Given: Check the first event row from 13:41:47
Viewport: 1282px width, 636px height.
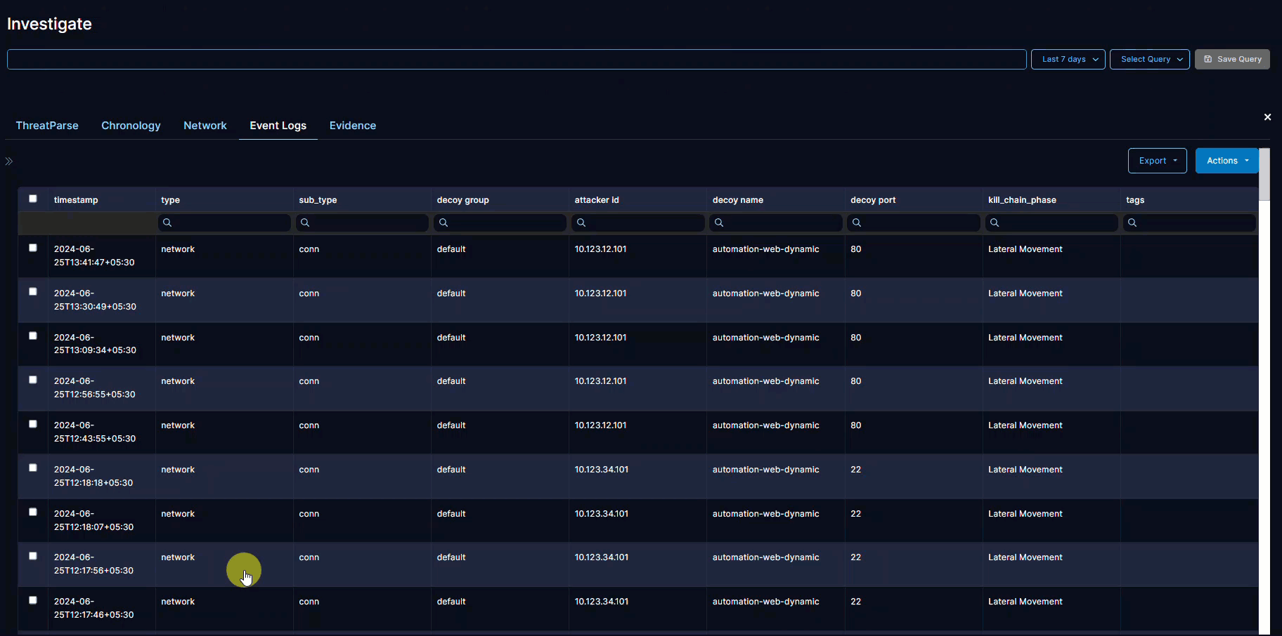Looking at the screenshot, I should click(x=32, y=248).
